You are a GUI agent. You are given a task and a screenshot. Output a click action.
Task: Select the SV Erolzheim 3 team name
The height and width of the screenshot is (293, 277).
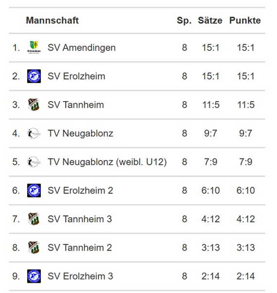(80, 276)
